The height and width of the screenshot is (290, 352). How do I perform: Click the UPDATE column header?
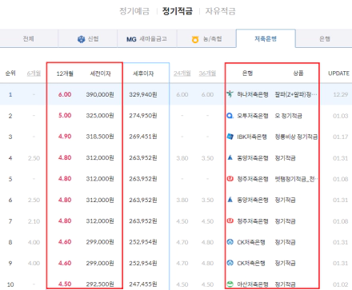pos(338,73)
